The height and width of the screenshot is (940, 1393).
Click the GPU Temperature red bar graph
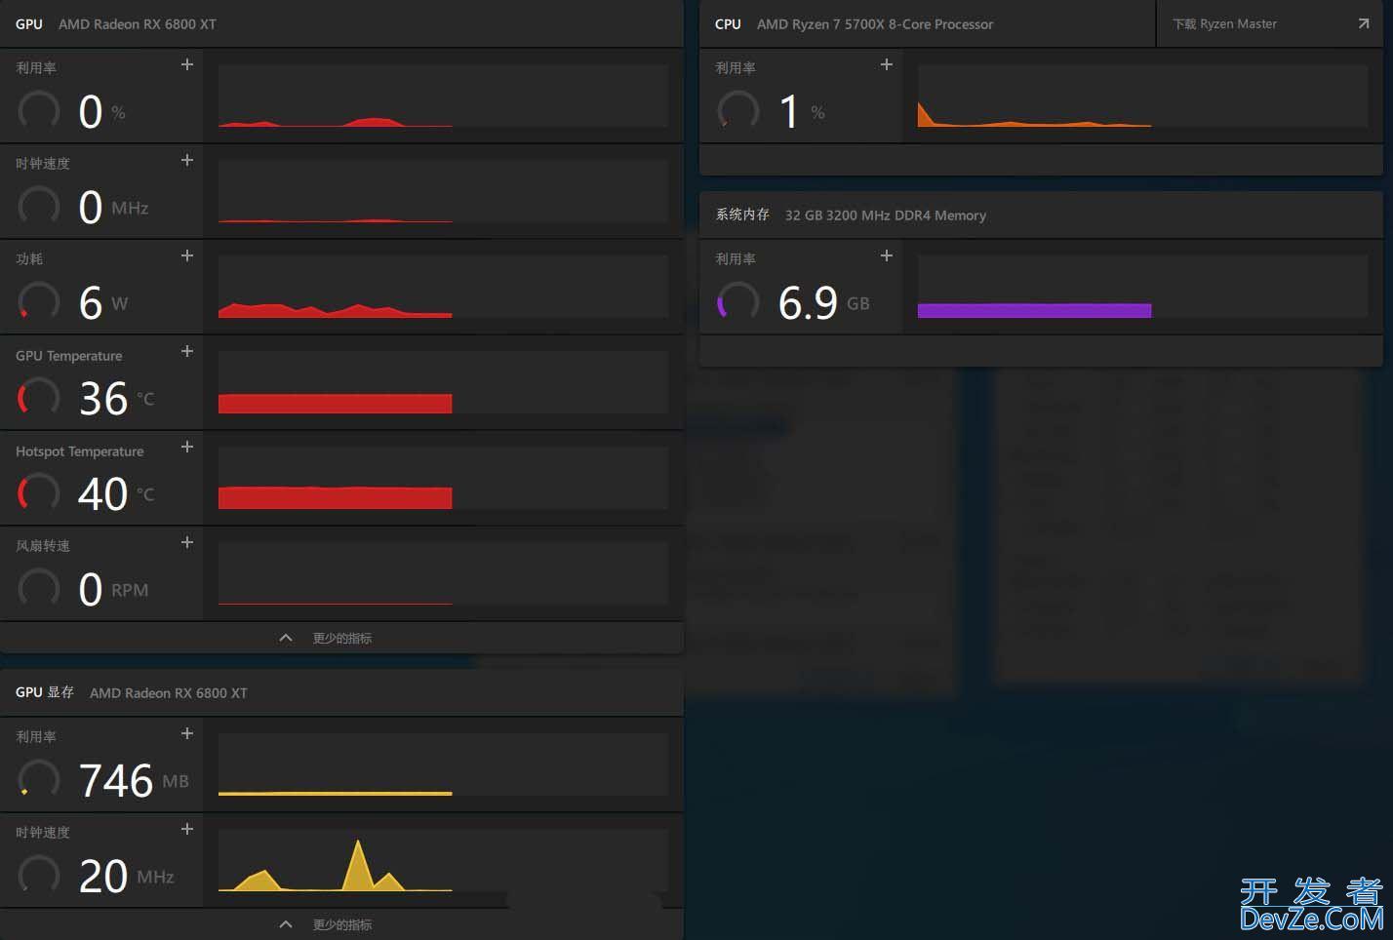[443, 383]
